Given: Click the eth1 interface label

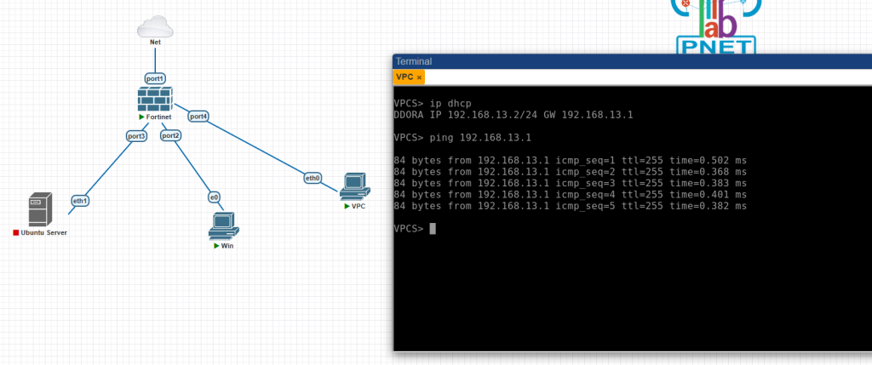Looking at the screenshot, I should (x=80, y=201).
